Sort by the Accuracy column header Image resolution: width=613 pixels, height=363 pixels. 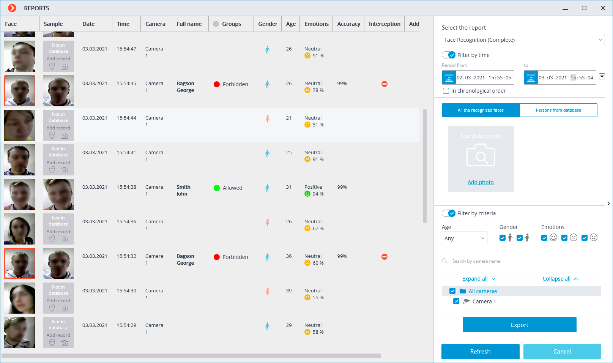click(348, 24)
